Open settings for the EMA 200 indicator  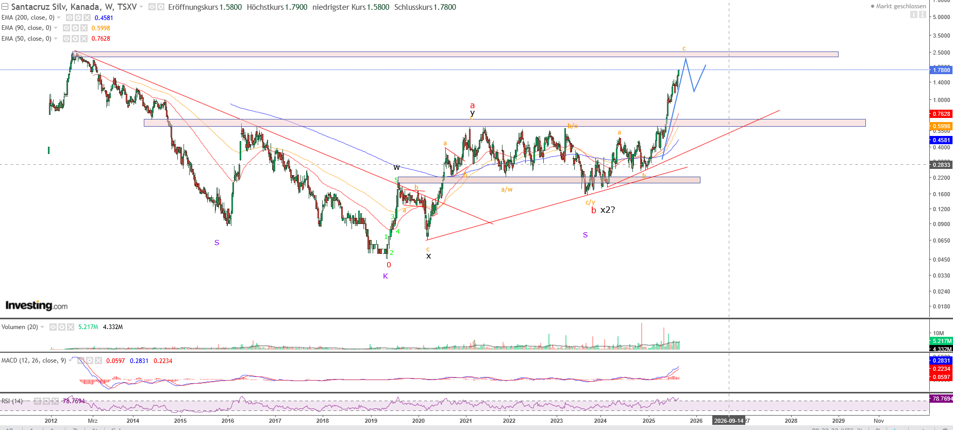click(x=78, y=18)
